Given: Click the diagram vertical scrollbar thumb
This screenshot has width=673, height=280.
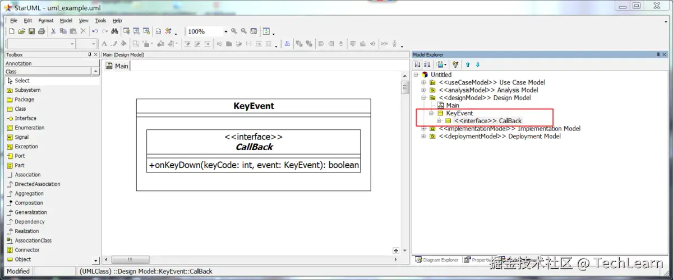Looking at the screenshot, I should tap(404, 88).
